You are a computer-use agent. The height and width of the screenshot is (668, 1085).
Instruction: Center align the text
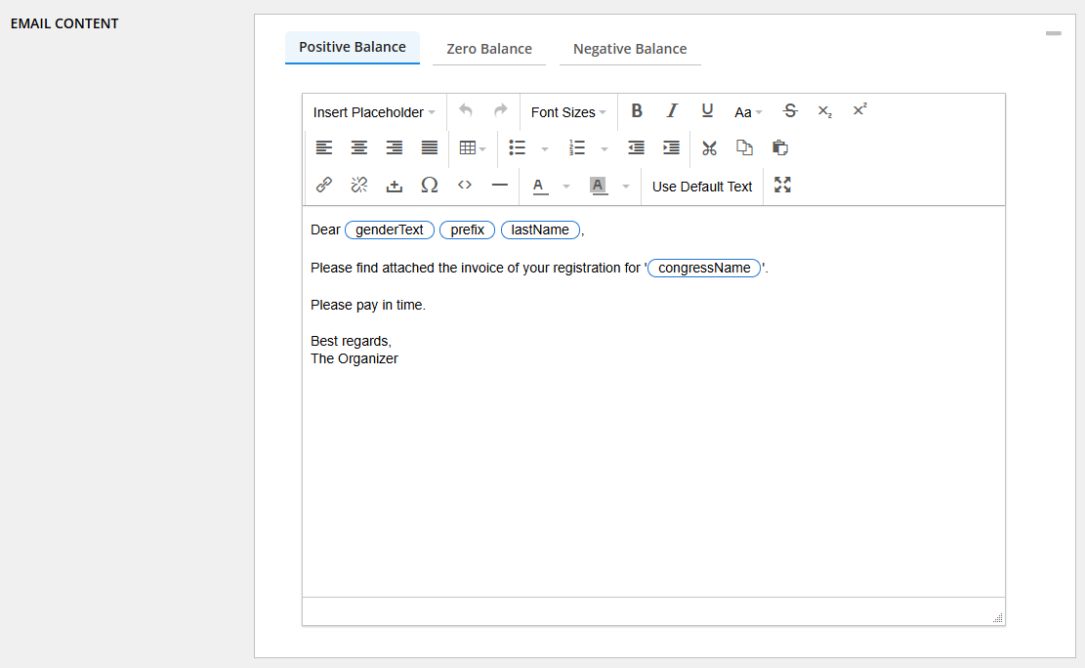pos(359,148)
